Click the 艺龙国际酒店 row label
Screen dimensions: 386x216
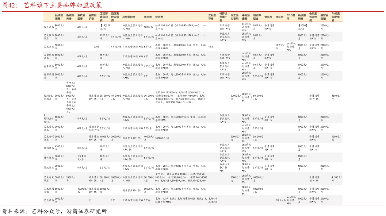tap(49, 36)
